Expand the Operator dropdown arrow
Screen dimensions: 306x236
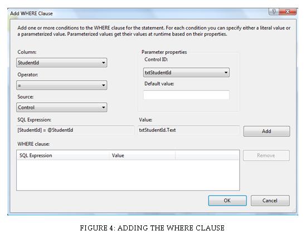104,85
